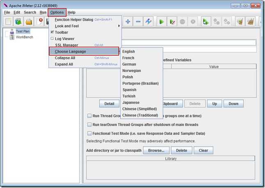Click the Open file toolbar icon
This screenshot has width=265, height=188.
pos(29,22)
